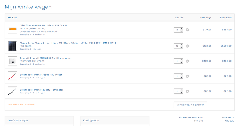251x126 pixels.
Task: Decrease Phono Solar panel quantity
Action: [x=182, y=47]
